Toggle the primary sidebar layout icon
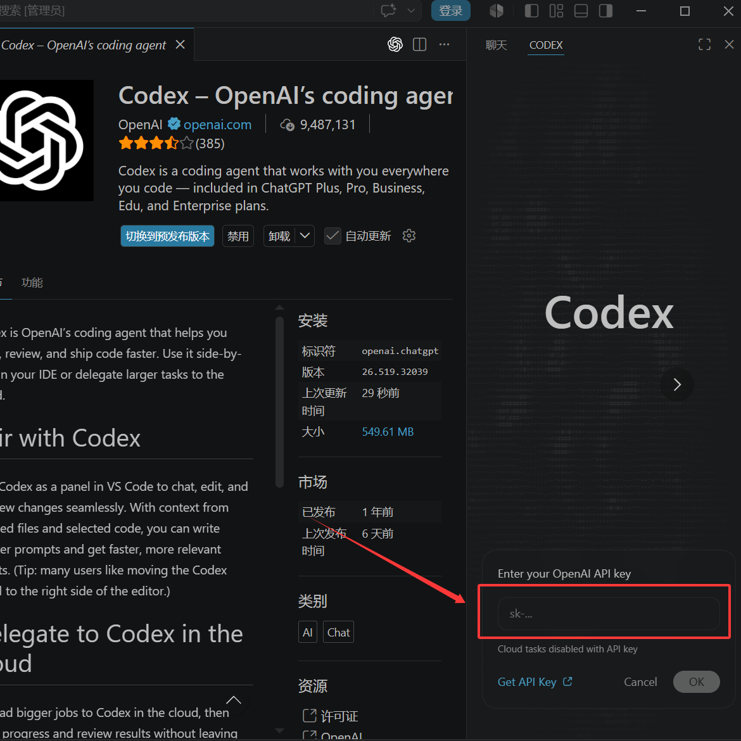The image size is (741, 741). (531, 10)
